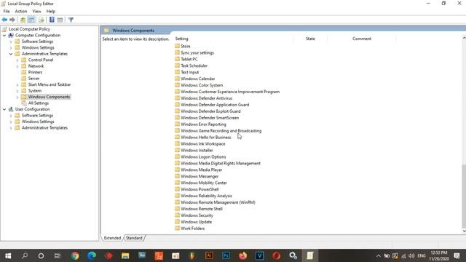Click the Forward arrow in toolbar
The height and width of the screenshot is (262, 466).
coord(12,20)
